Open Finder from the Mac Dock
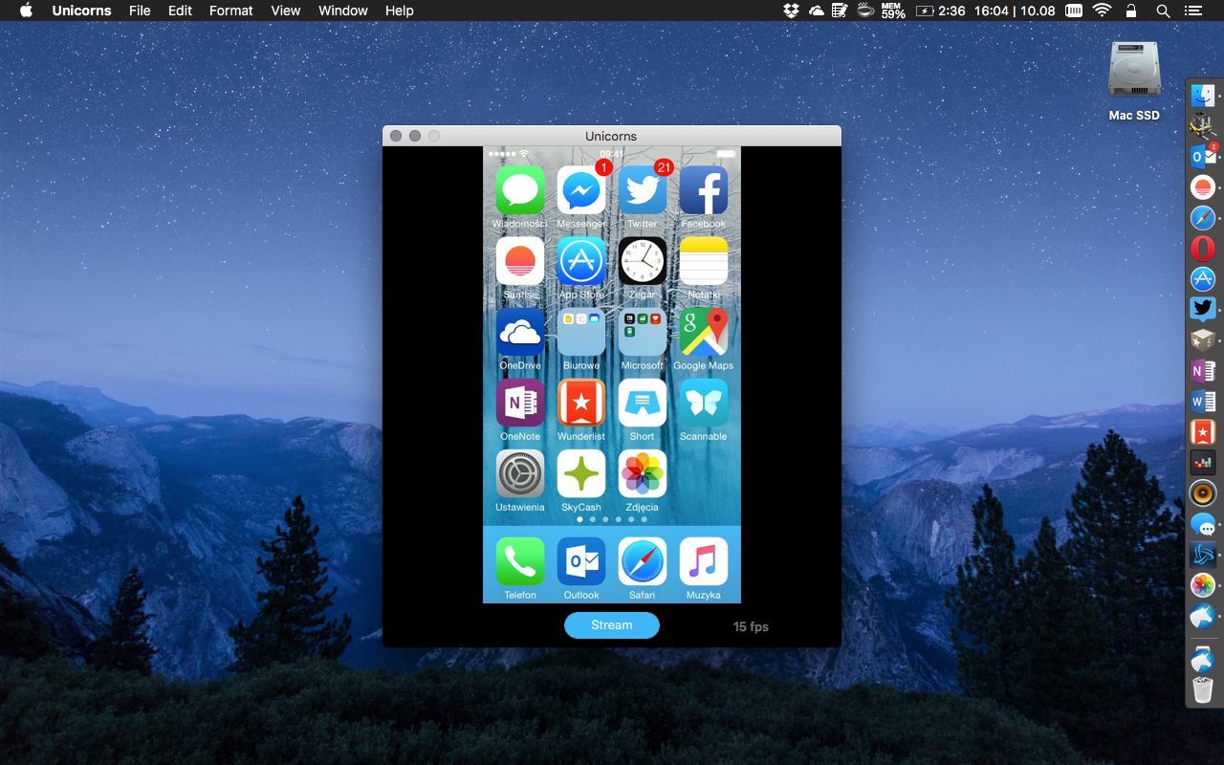Screen dimensions: 1224x765 (1202, 95)
